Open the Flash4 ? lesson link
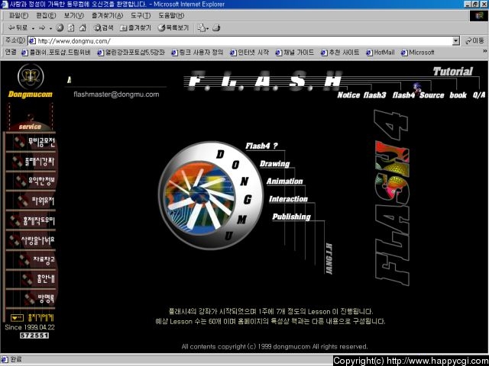The width and height of the screenshot is (489, 366). click(261, 146)
